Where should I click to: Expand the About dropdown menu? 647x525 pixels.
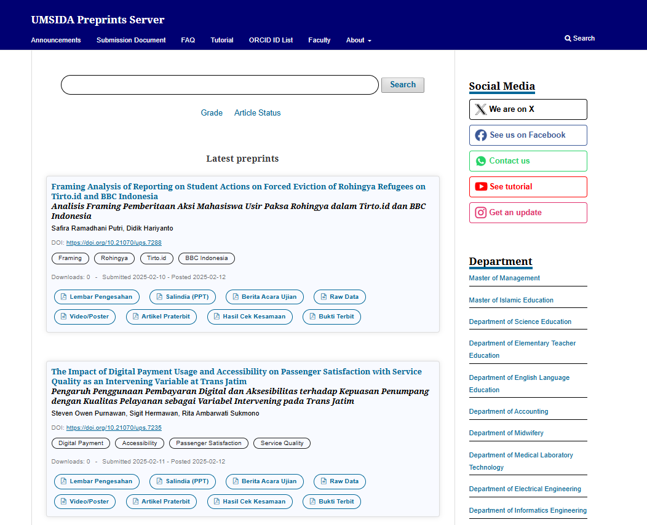click(359, 40)
